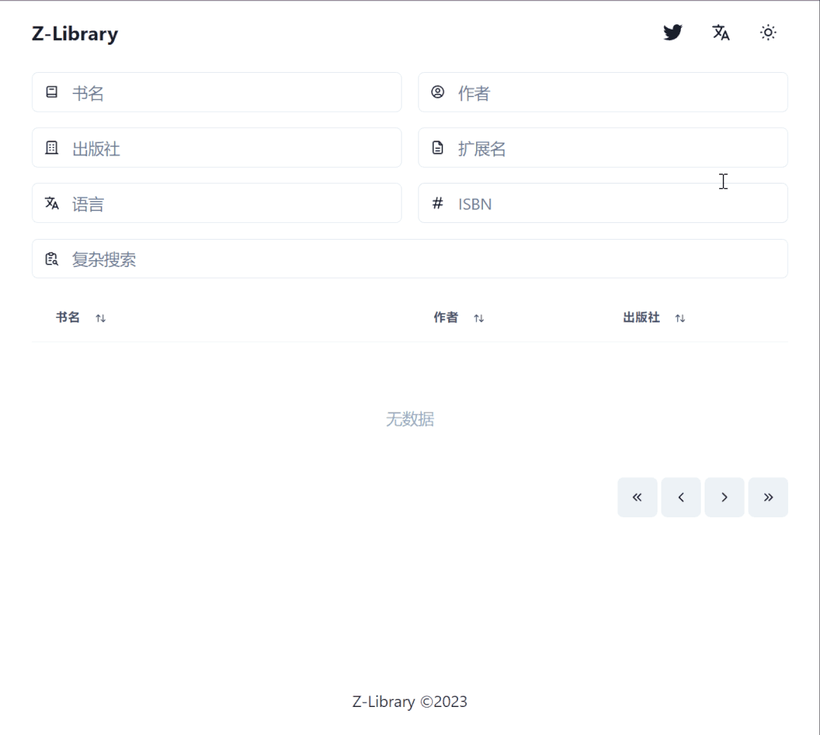
Task: Toggle the light/dark theme sun icon
Action: (x=768, y=33)
